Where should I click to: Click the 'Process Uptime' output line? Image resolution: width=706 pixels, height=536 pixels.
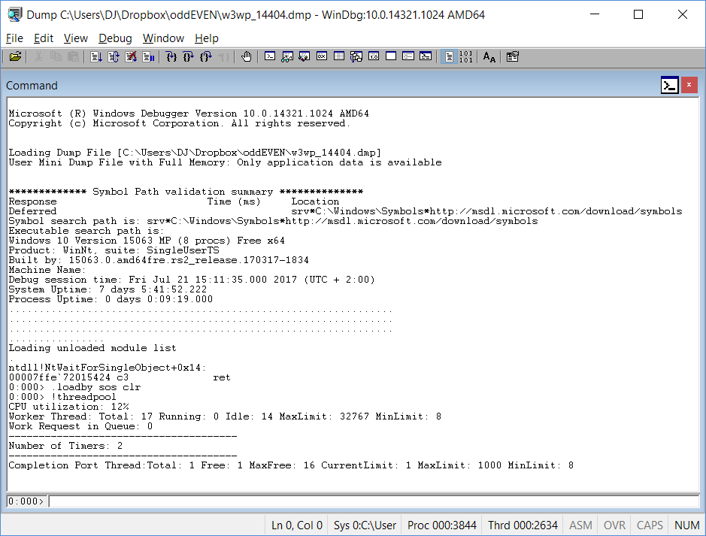tap(111, 299)
